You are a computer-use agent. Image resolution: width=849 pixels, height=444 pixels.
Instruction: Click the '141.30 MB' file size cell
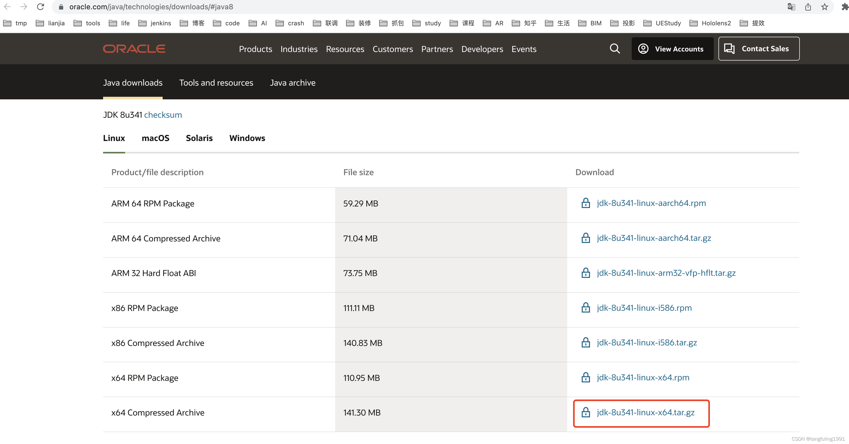point(451,414)
